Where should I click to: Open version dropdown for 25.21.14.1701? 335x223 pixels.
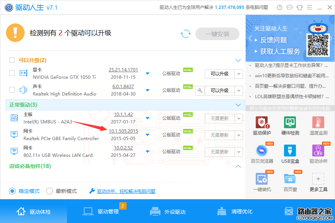147,74
